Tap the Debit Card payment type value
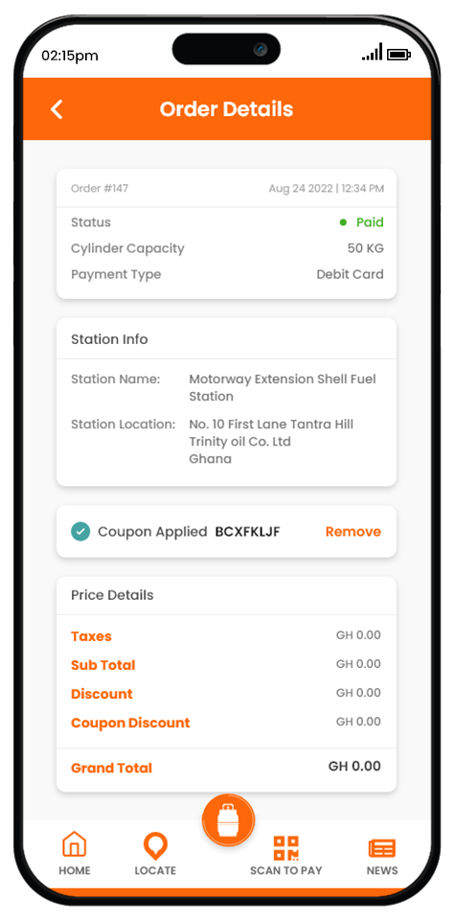Image resolution: width=455 pixels, height=920 pixels. point(350,274)
